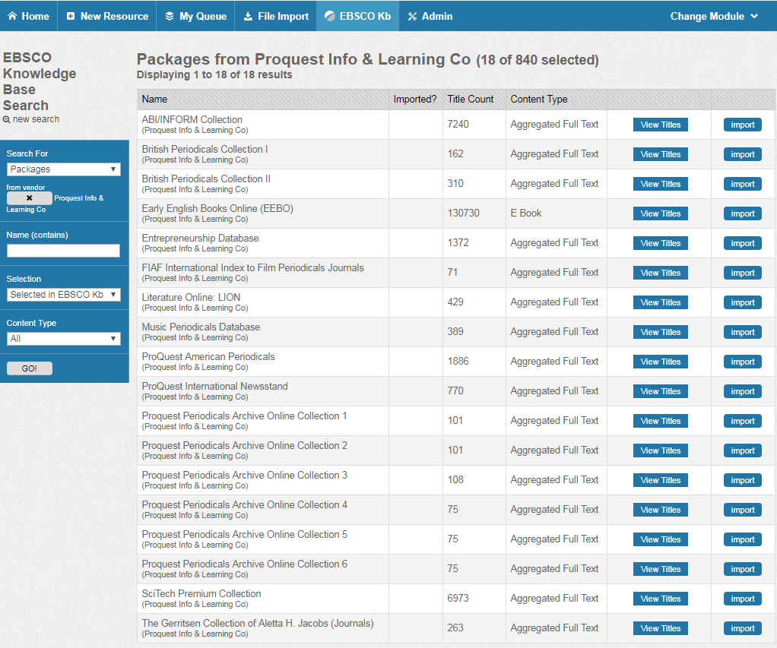Click the New Resource plus icon
Viewport: 777px width, 648px height.
[x=71, y=16]
